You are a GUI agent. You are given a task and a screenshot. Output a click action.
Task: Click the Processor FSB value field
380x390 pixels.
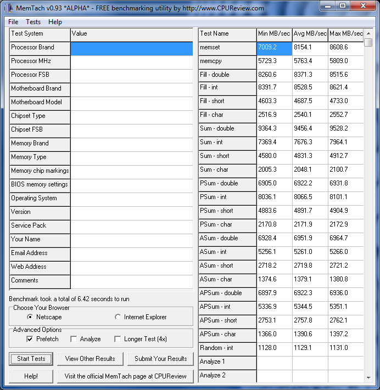point(132,76)
